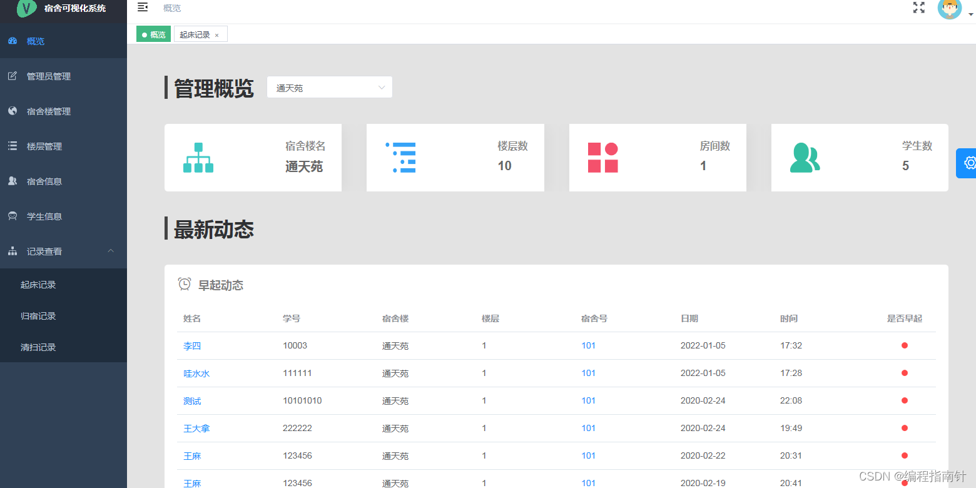Click the time value 19:49
The width and height of the screenshot is (976, 488).
pos(791,428)
